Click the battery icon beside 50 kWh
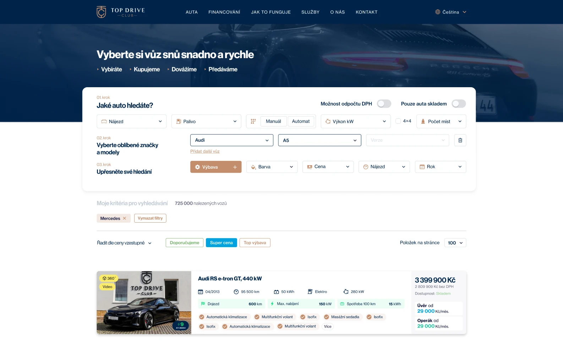This screenshot has height=346, width=563. coord(276,292)
